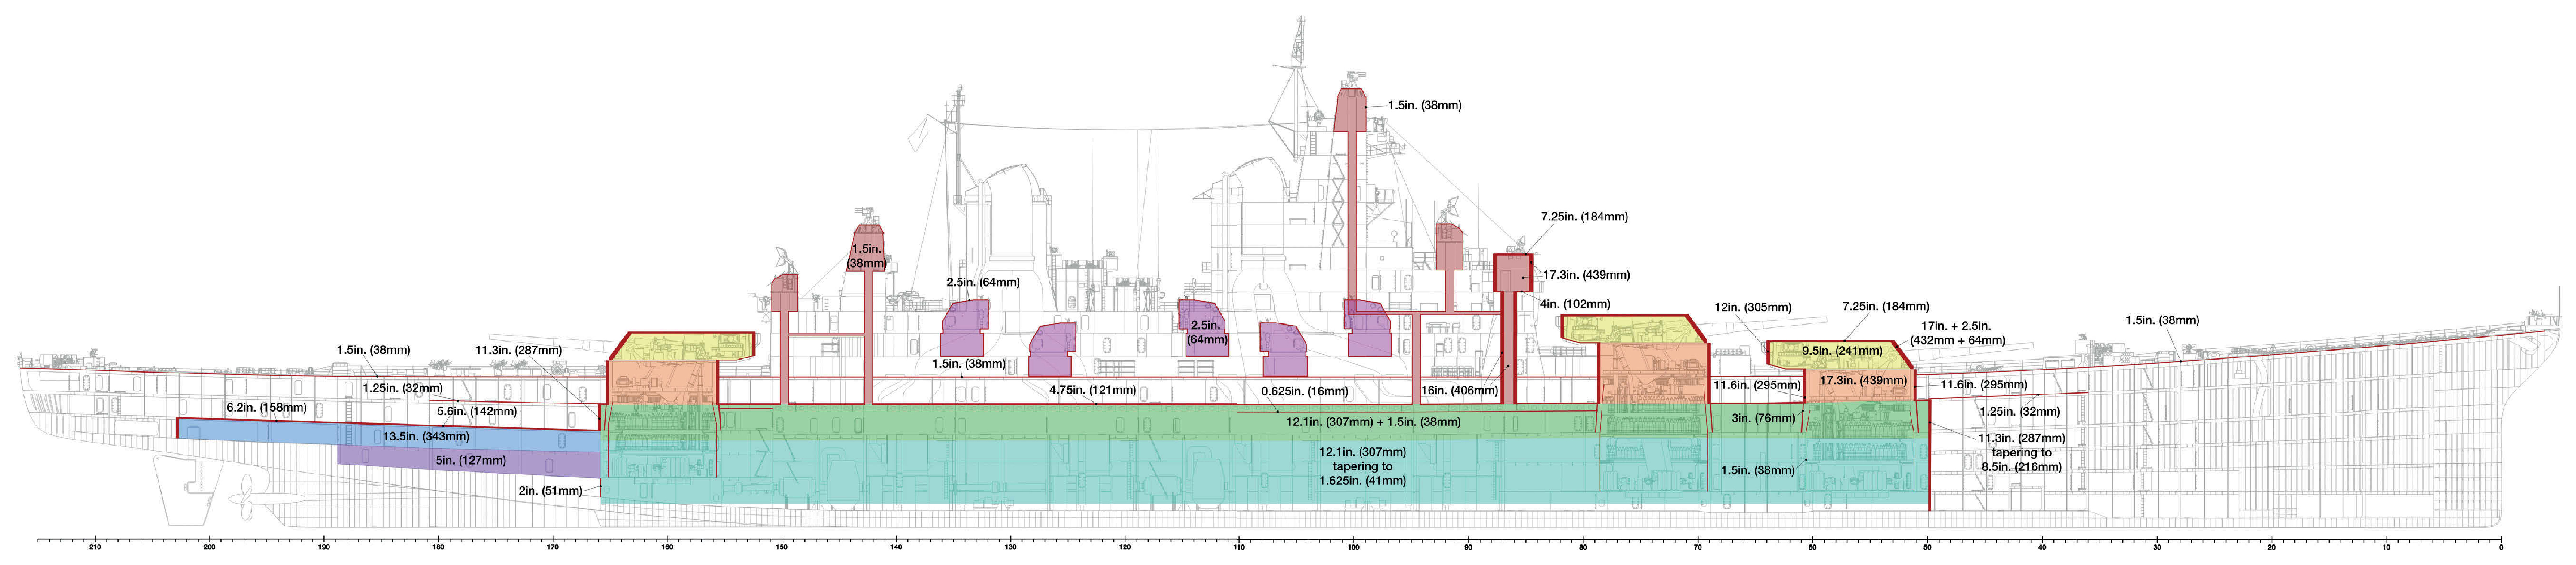Select 7.25in. (184mm) label above conning tower
Image resolution: width=2576 pixels, height=565 pixels.
[1584, 217]
